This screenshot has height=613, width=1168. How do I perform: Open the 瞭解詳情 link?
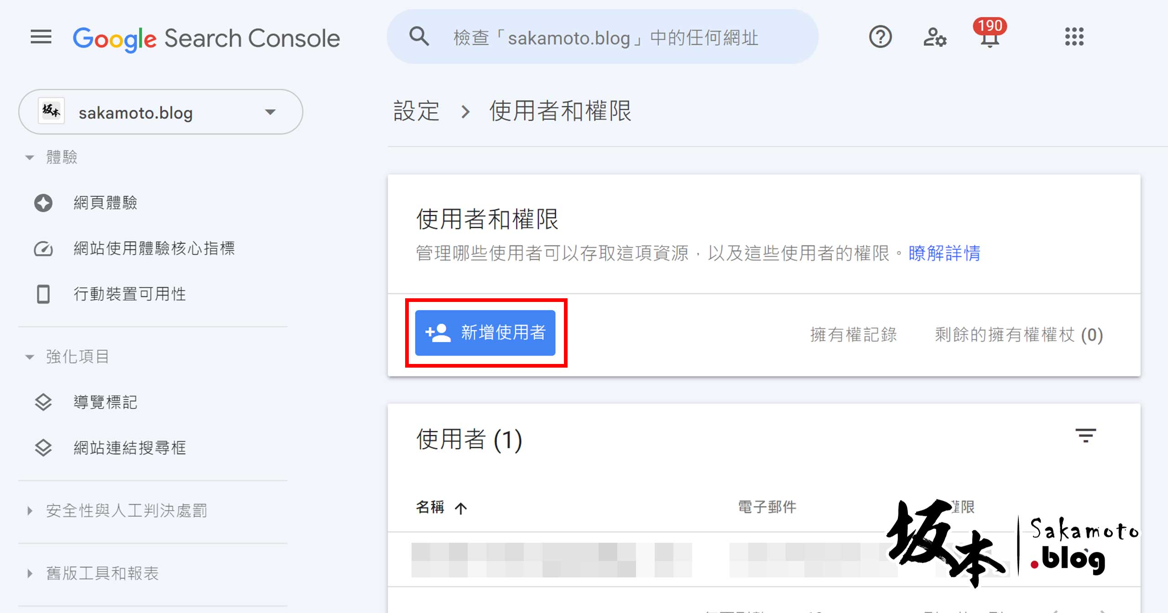pyautogui.click(x=944, y=253)
